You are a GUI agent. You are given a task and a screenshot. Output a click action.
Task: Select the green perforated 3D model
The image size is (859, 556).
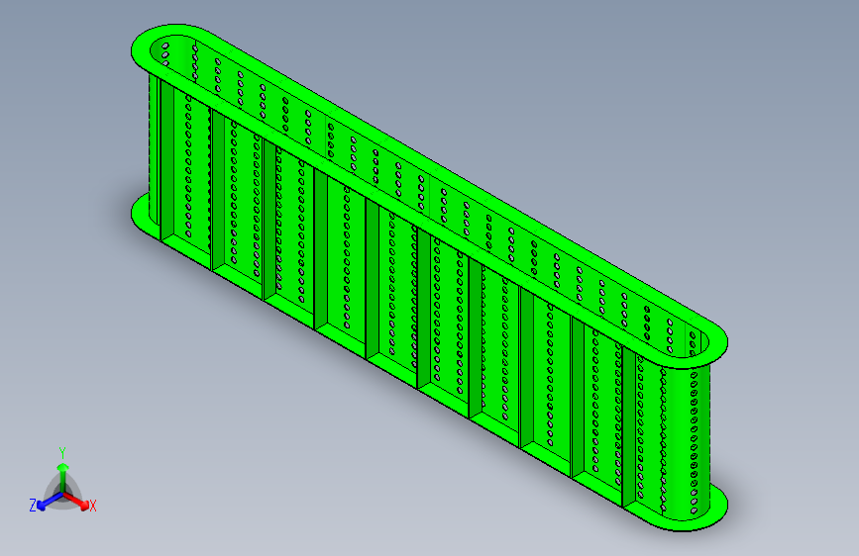tap(430, 278)
